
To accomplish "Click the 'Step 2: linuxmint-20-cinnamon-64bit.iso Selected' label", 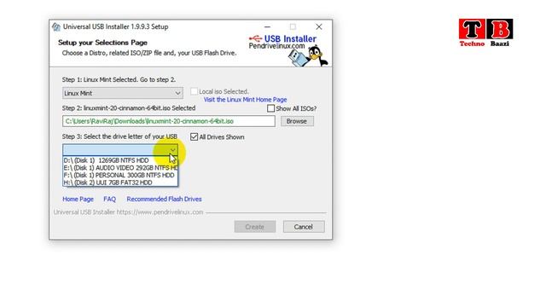I will [129, 108].
